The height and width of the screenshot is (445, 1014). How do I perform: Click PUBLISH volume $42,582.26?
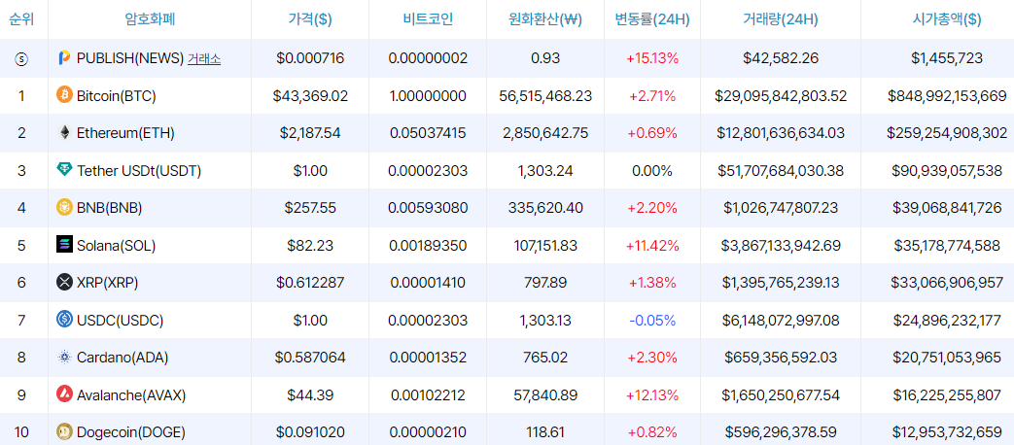point(781,58)
